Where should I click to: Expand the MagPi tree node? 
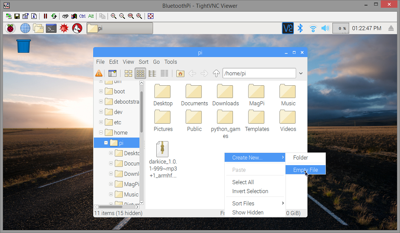click(x=111, y=184)
